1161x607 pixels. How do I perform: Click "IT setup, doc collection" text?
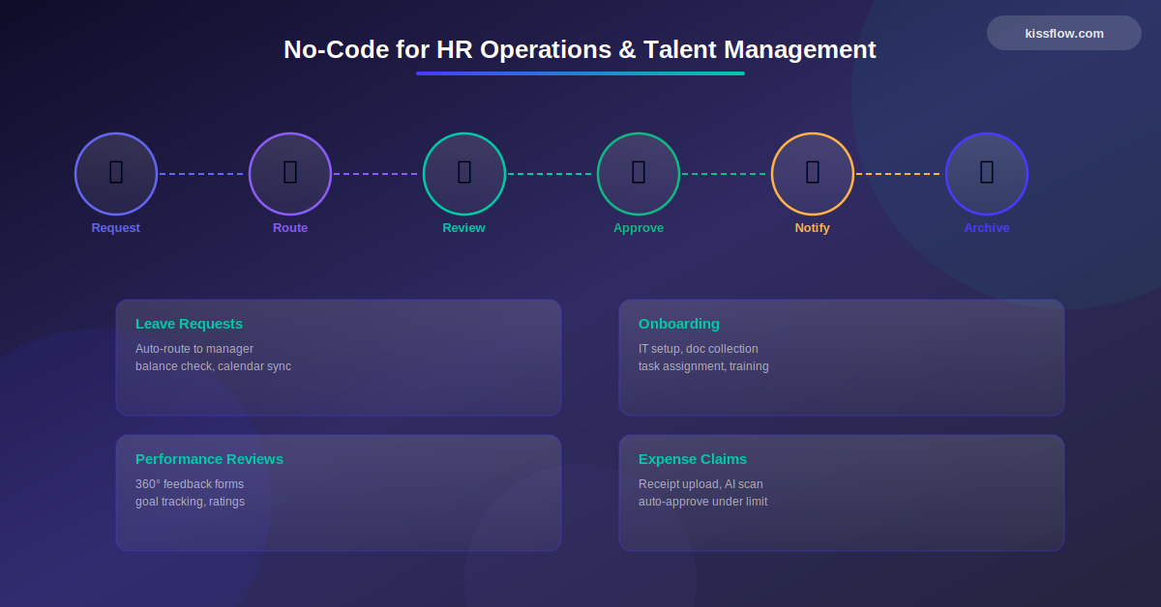[x=699, y=349]
